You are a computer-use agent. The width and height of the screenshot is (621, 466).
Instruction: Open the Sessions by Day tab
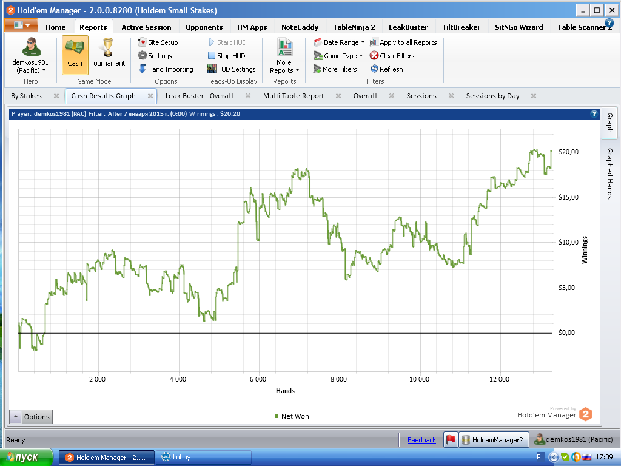tap(492, 96)
